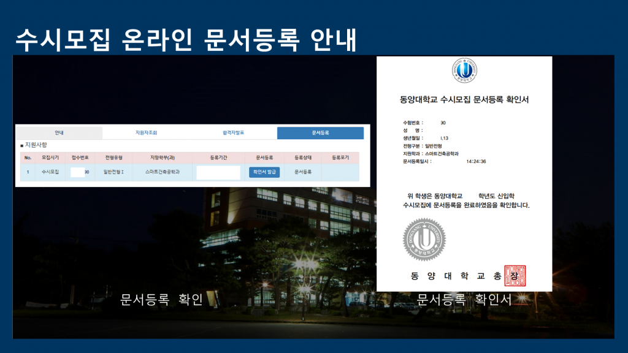Click the blue university logo atop certificate

[x=465, y=70]
